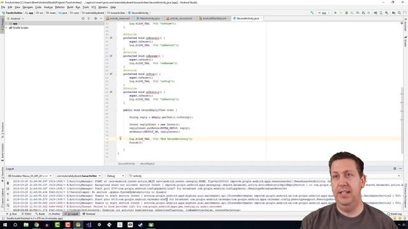Open the File menu
The height and width of the screenshot is (229, 408).
[x=3, y=7]
